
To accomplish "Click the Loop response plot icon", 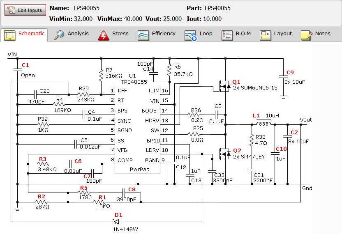I will (190, 36).
